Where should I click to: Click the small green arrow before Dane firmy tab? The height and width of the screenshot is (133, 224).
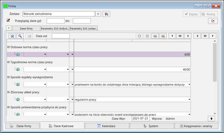click(x=9, y=28)
